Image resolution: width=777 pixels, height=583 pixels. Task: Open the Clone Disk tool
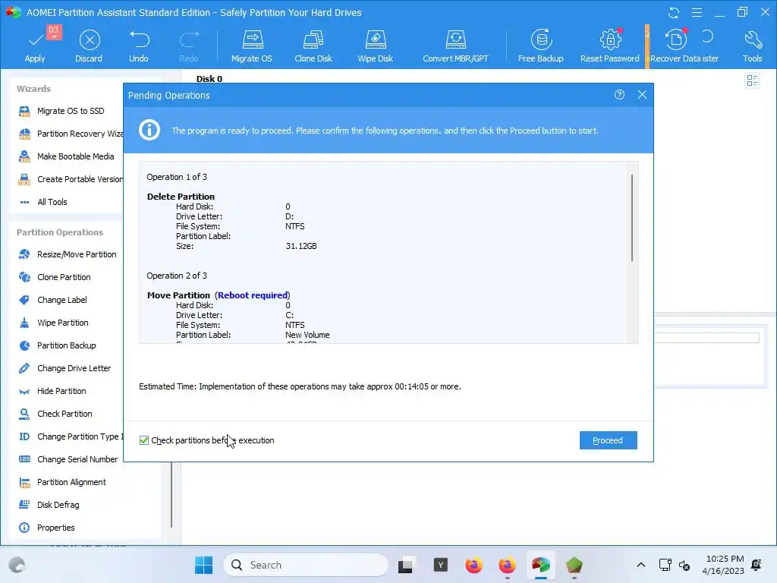coord(313,46)
